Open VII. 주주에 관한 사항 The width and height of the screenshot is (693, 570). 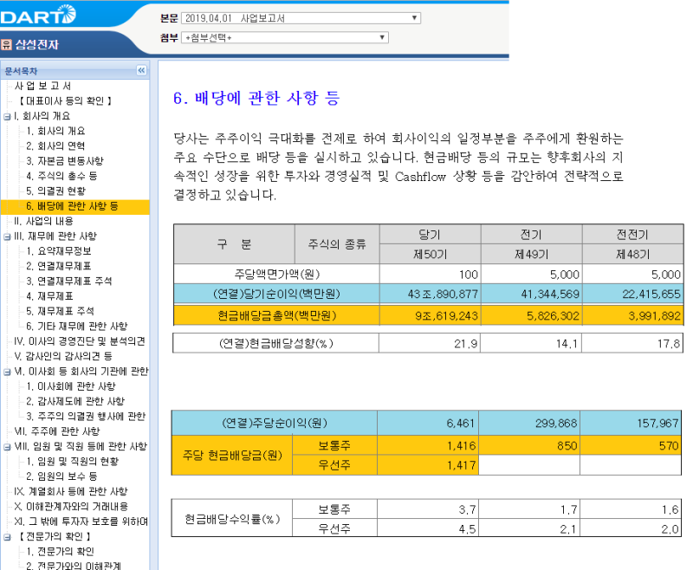(x=57, y=431)
